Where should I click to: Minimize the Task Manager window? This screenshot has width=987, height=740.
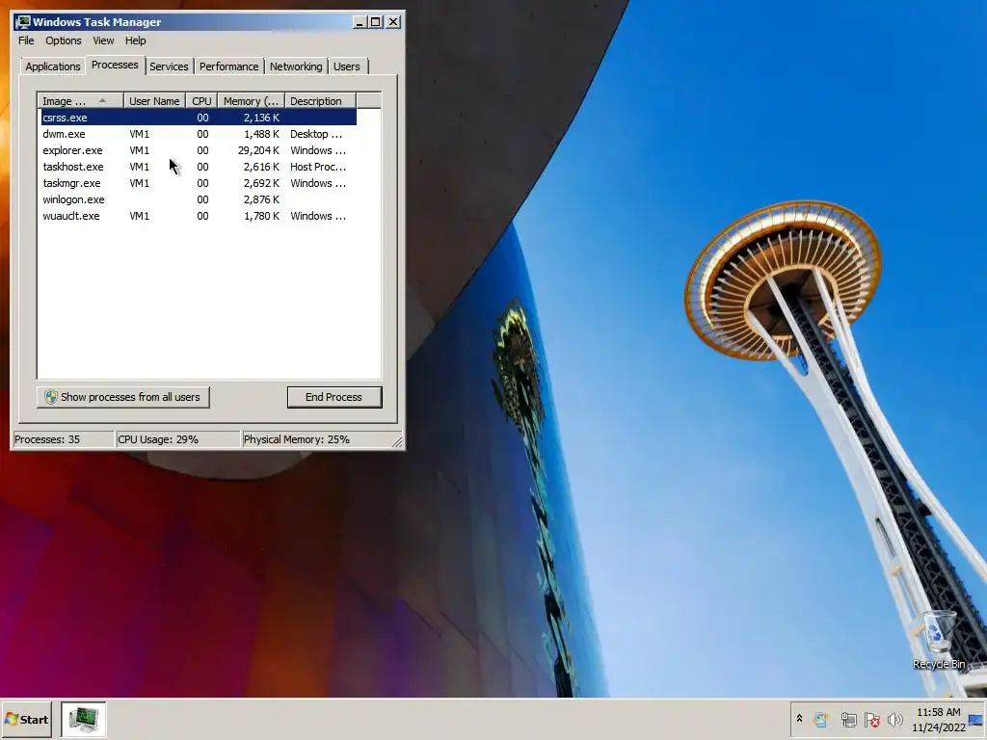tap(360, 22)
